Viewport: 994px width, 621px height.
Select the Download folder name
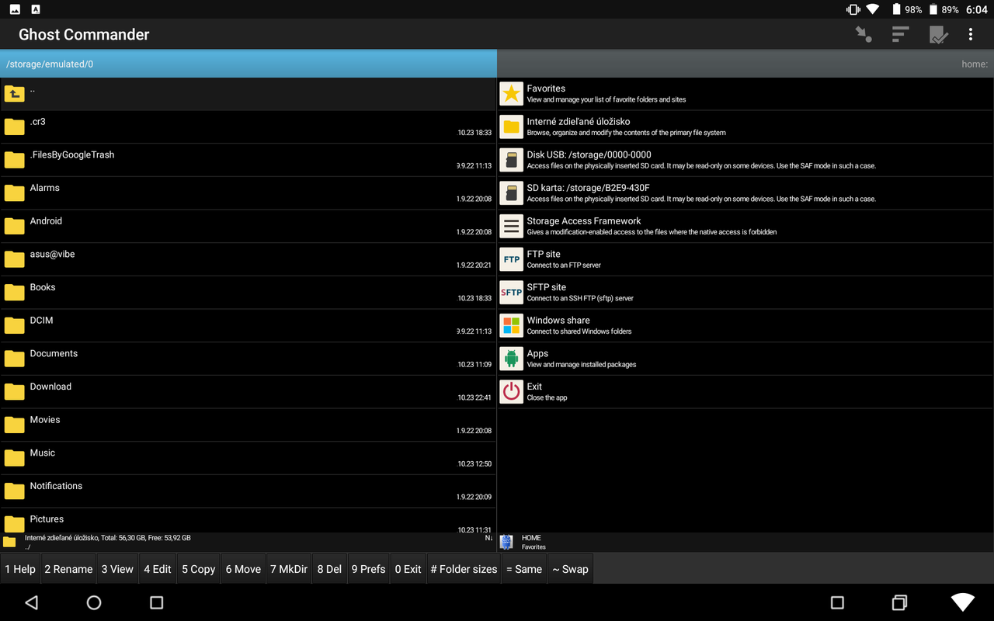[x=50, y=387]
